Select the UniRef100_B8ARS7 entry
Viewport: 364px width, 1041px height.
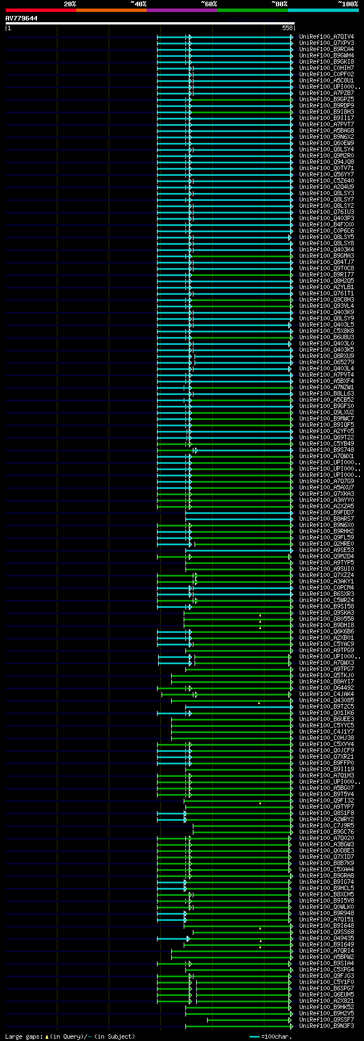coord(326,519)
